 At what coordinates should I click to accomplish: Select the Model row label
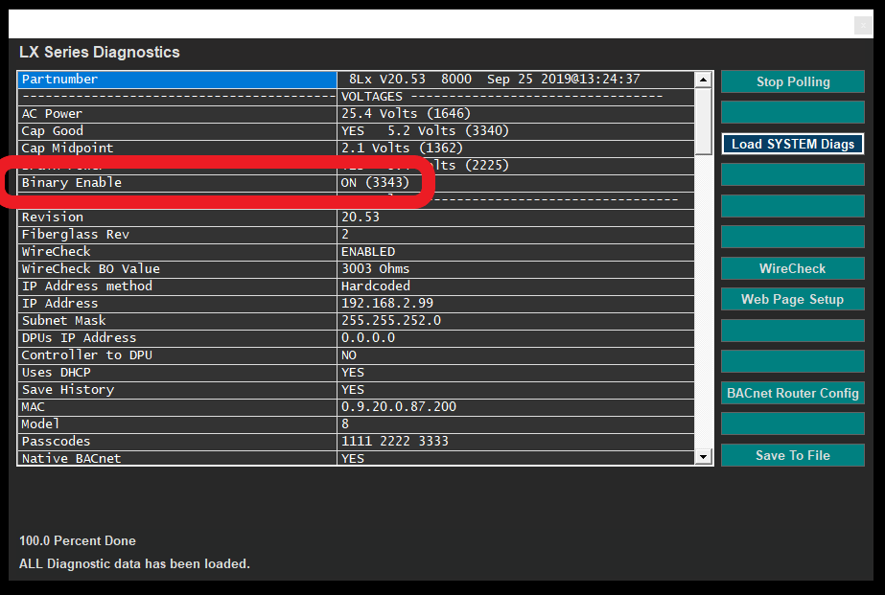click(40, 424)
